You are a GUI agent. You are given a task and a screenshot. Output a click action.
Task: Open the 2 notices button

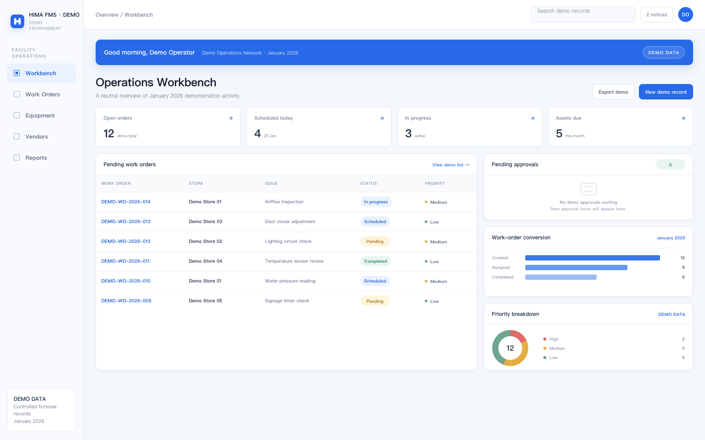point(657,15)
